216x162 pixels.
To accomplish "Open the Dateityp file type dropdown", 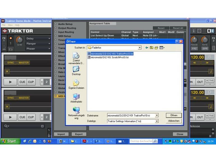I will pos(157,121).
